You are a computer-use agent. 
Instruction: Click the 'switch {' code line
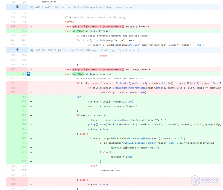(71, 22)
